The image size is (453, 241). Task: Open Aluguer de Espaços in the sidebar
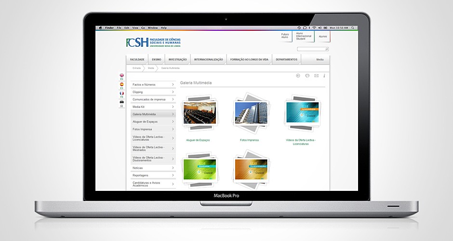click(153, 121)
